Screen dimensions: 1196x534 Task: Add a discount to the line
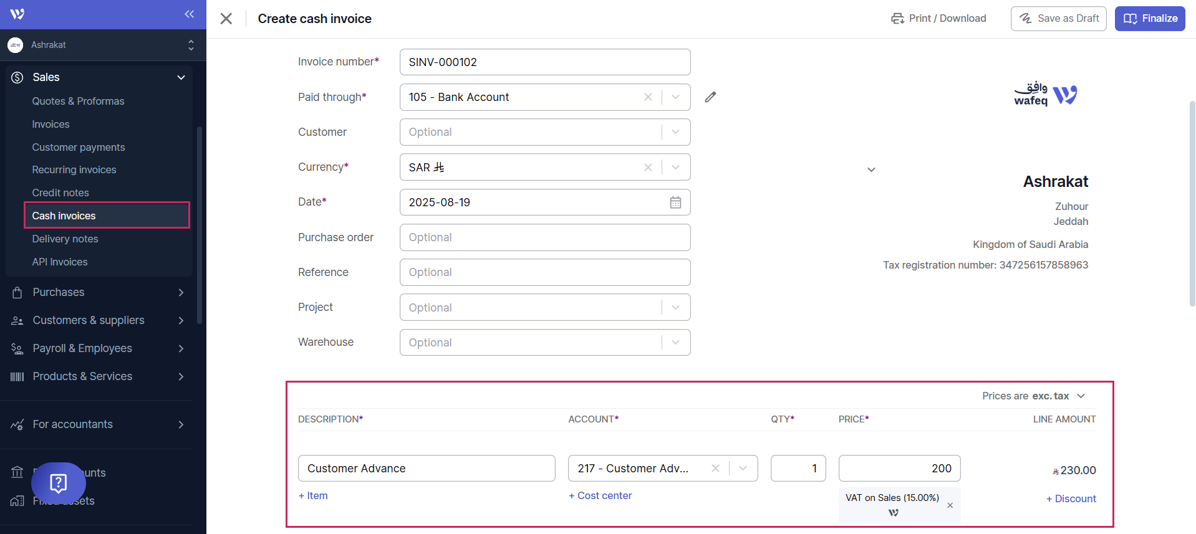pyautogui.click(x=1071, y=498)
